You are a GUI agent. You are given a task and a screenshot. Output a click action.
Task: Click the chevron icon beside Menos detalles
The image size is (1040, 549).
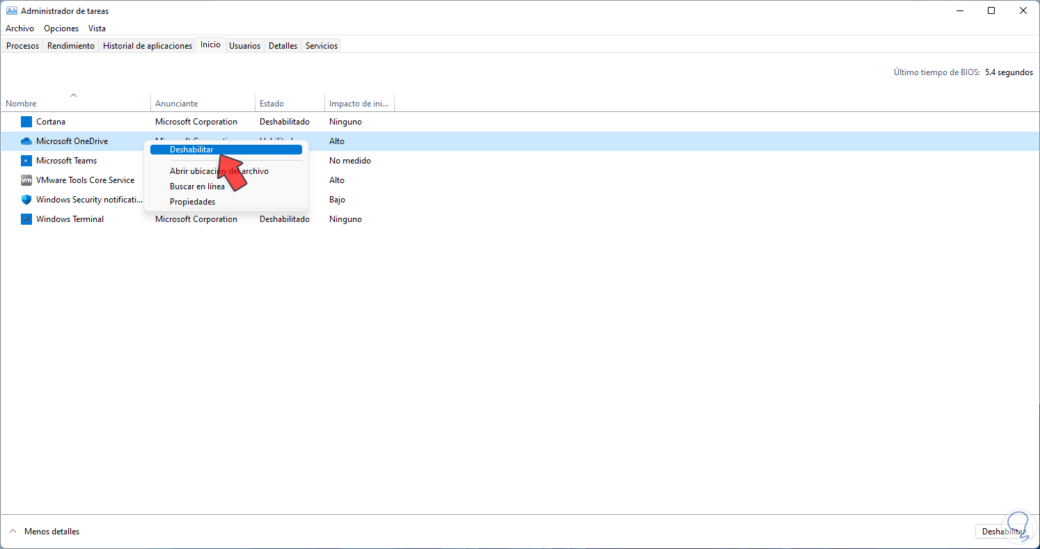pos(12,532)
